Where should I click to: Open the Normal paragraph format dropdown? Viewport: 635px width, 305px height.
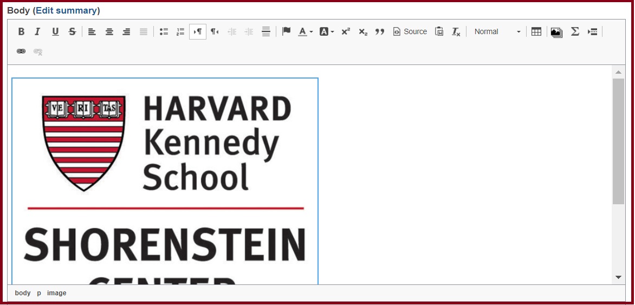click(497, 31)
